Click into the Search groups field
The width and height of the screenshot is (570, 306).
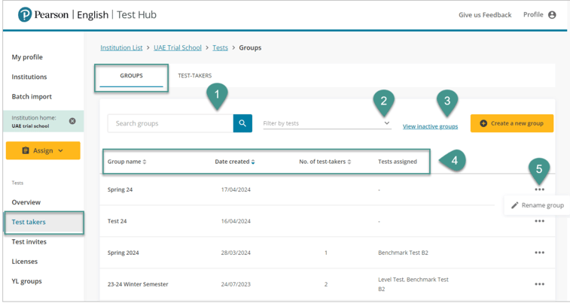pos(170,123)
